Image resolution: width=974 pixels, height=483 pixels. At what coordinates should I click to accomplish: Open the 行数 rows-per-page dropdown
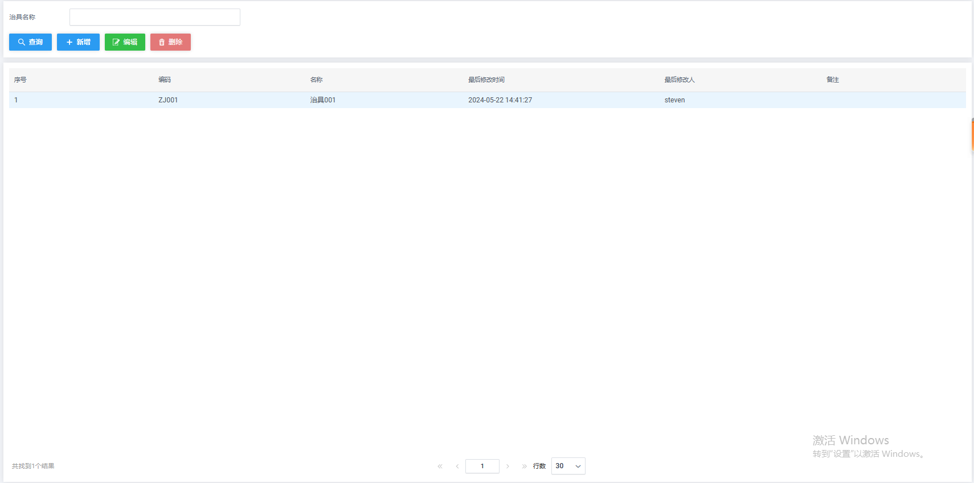tap(568, 466)
